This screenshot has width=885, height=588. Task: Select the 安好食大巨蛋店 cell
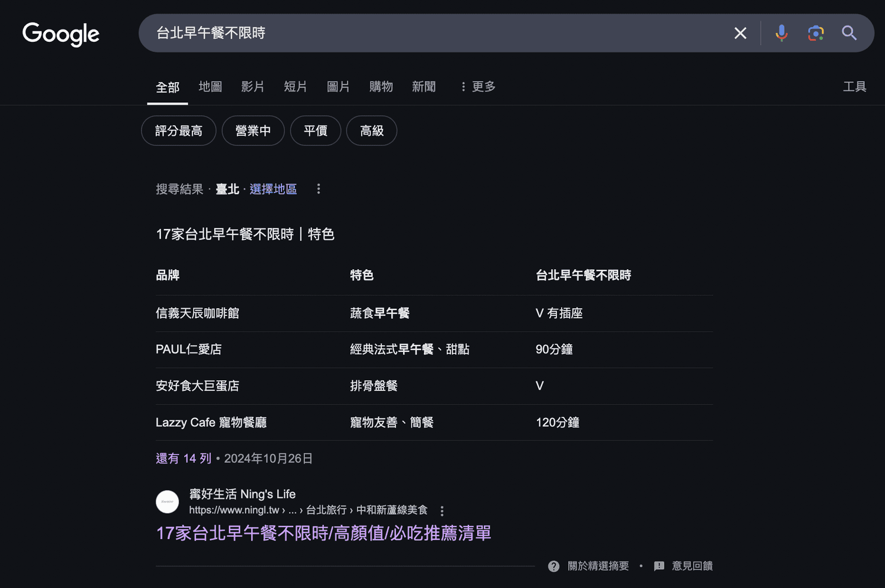tap(197, 386)
